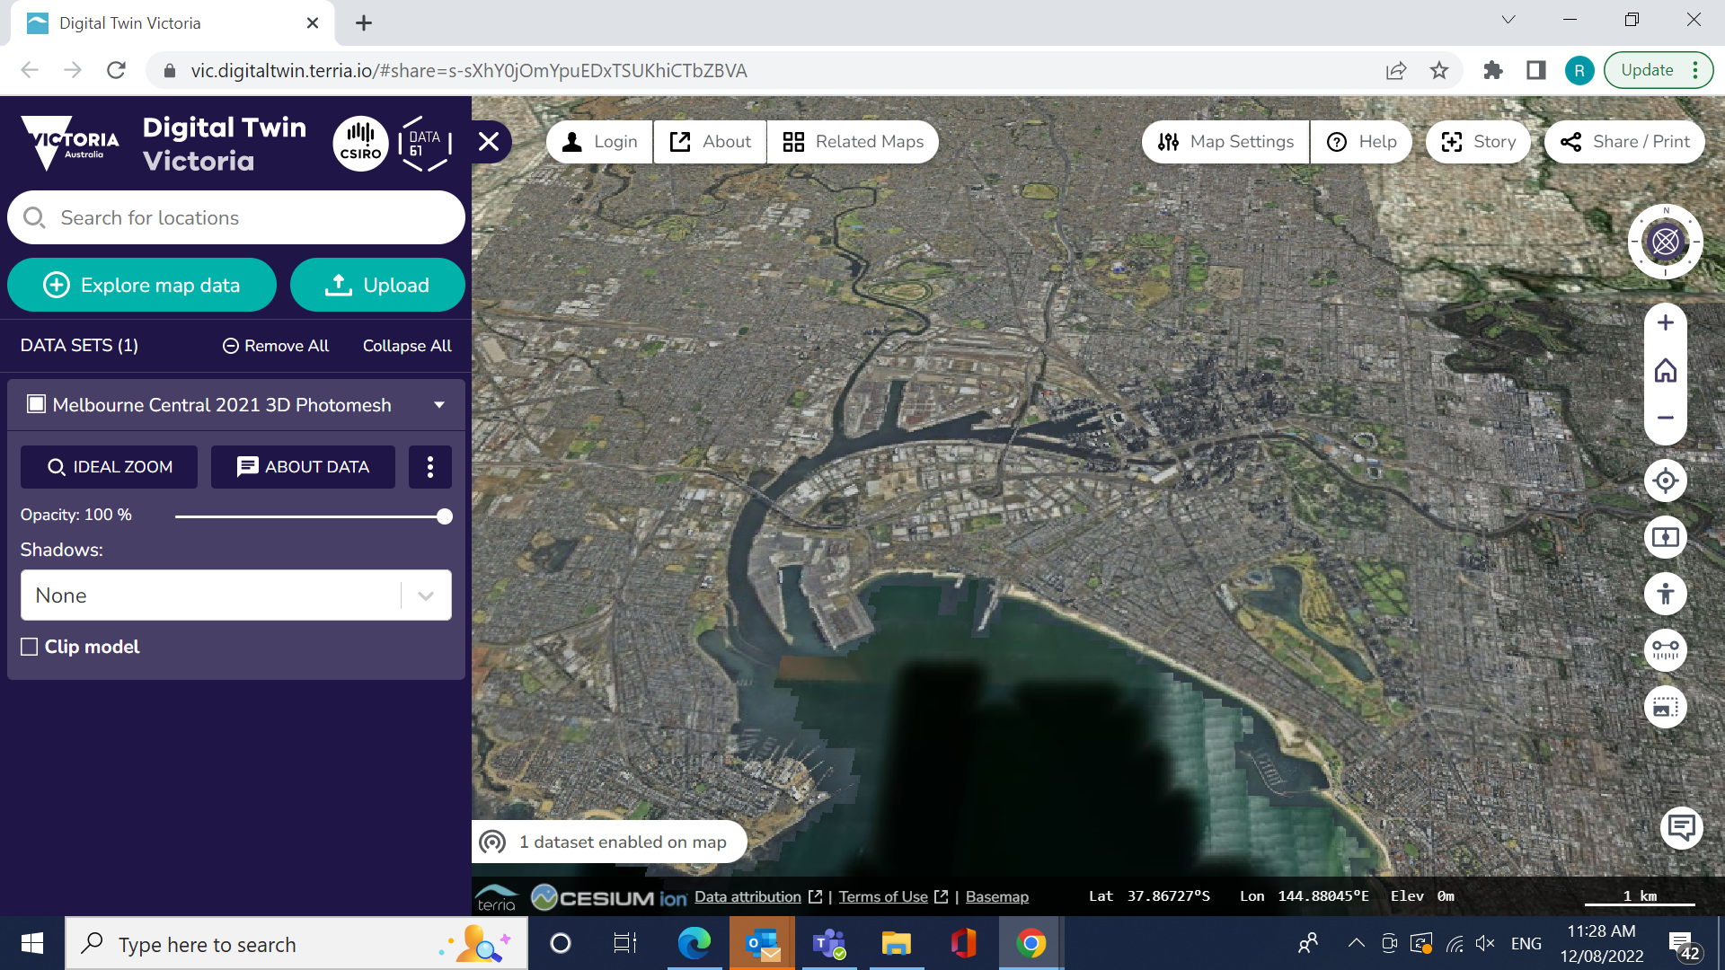Collapse the Melbourne Central dataset section

(x=439, y=405)
